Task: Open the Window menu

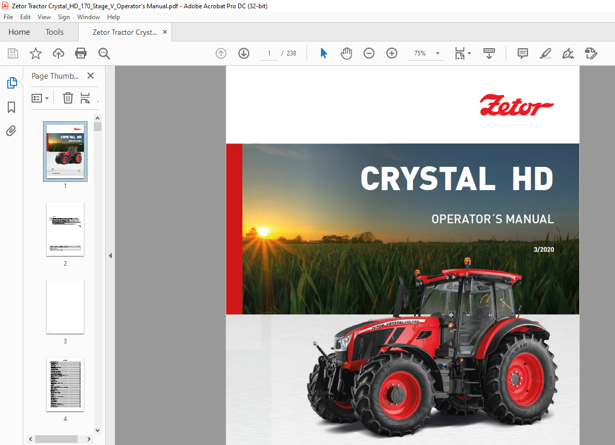Action: (x=88, y=17)
